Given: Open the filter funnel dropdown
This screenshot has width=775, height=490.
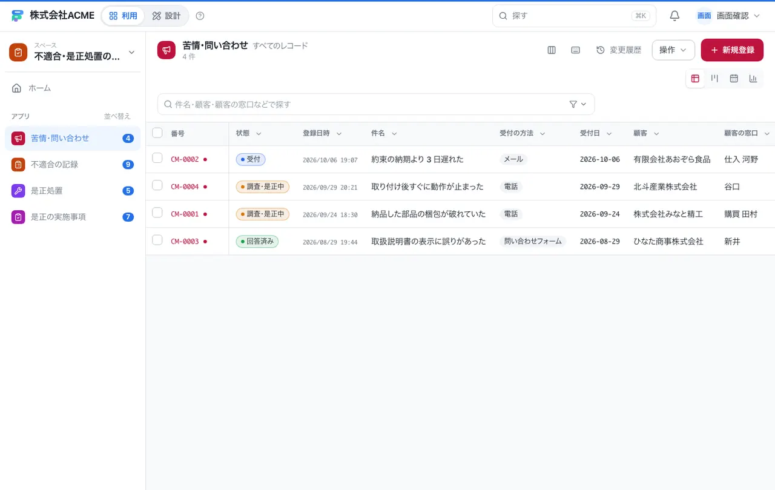Looking at the screenshot, I should tap(578, 104).
